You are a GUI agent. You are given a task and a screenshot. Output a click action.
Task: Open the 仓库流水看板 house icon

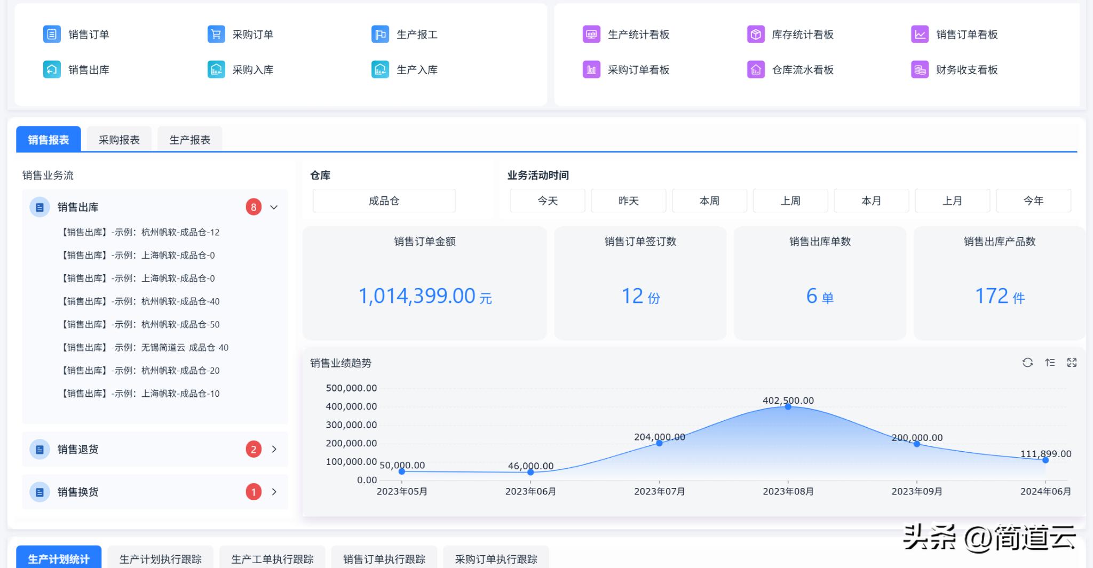point(756,69)
